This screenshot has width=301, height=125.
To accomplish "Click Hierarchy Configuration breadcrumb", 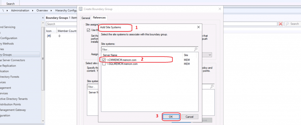I will coord(66,11).
